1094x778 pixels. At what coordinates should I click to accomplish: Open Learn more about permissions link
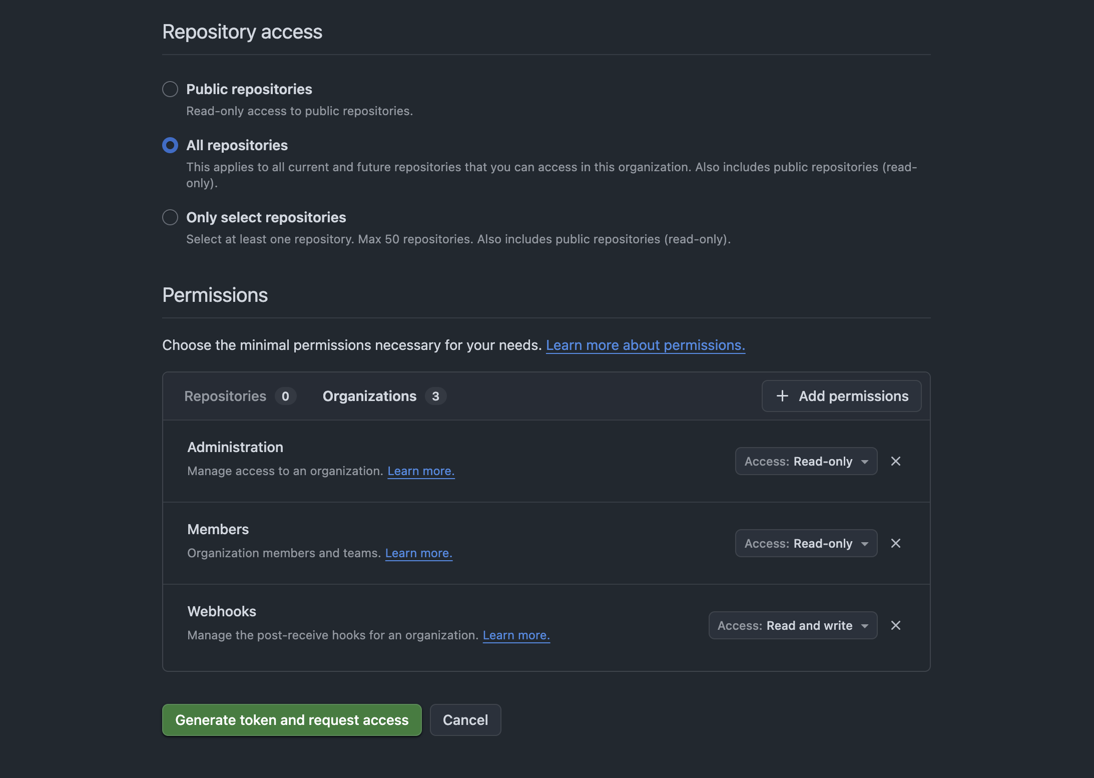tap(645, 345)
